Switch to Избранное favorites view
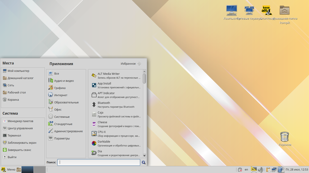Image resolution: width=309 pixels, height=173 pixels. (x=131, y=64)
